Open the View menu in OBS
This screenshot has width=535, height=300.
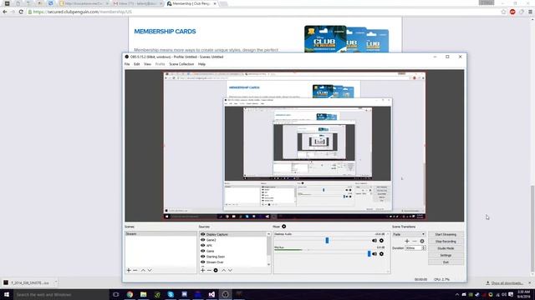(147, 64)
